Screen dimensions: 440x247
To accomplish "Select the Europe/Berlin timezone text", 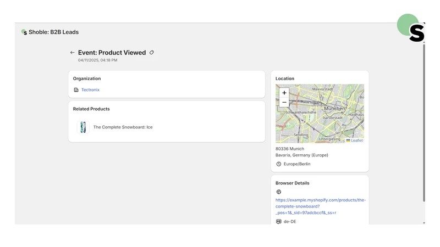I will click(x=297, y=164).
